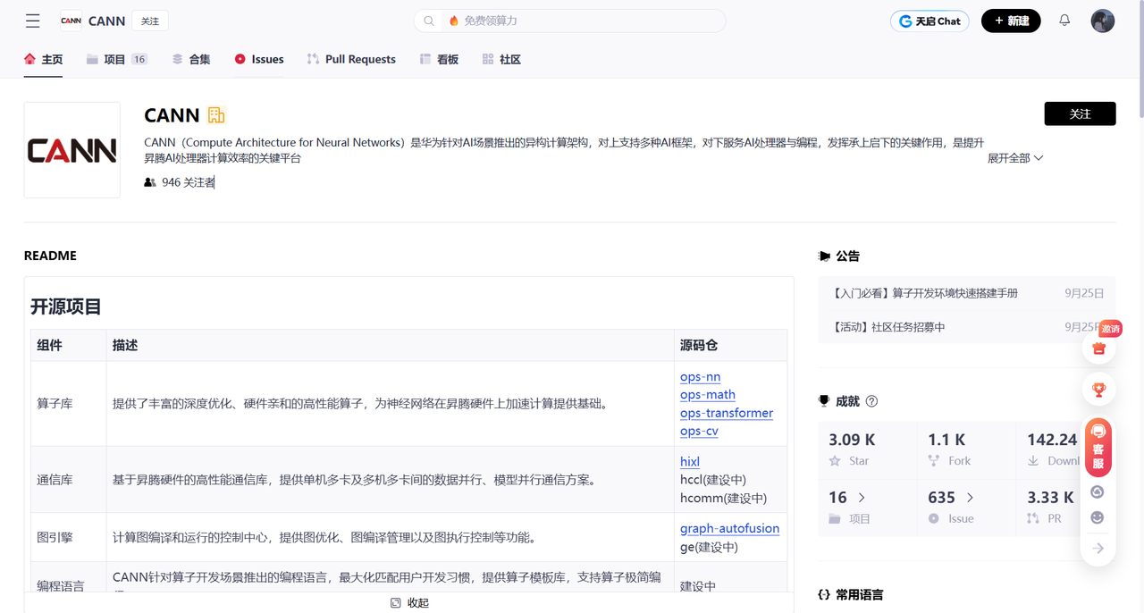The height and width of the screenshot is (613, 1144).
Task: Click the 通信库 table cell
Action: pyautogui.click(x=69, y=480)
